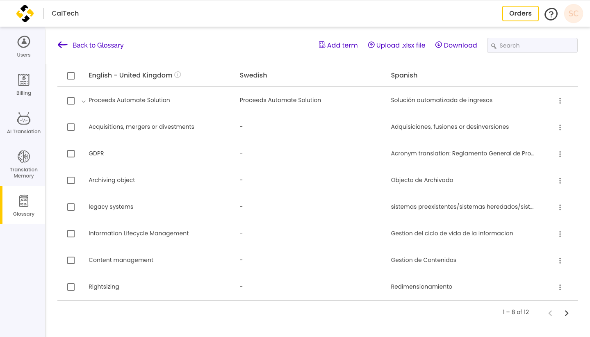Click the Archiving object term text
This screenshot has height=337, width=590.
(x=112, y=180)
